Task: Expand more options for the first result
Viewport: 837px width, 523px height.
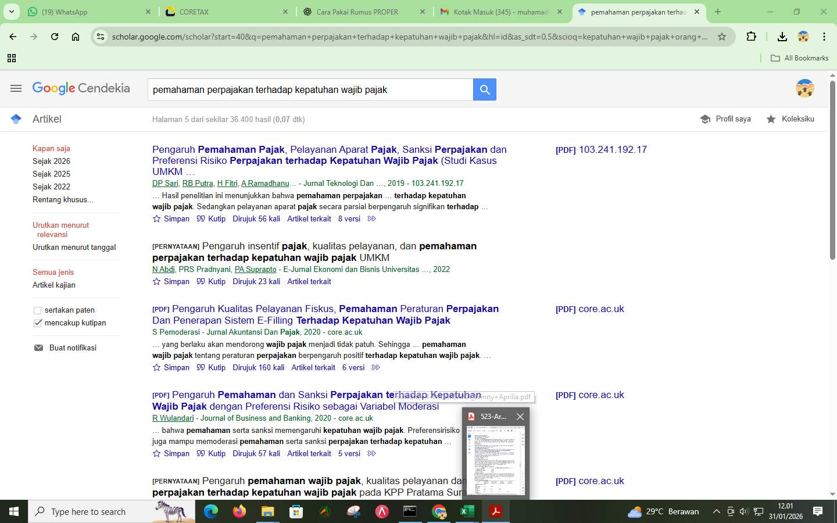Action: tap(370, 219)
